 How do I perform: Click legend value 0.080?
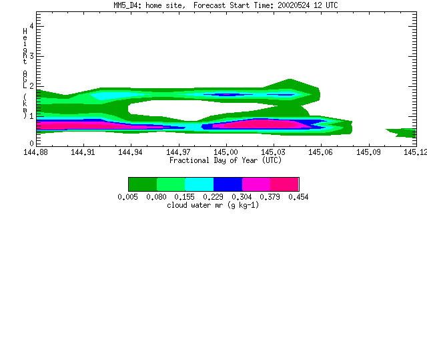pyautogui.click(x=156, y=197)
